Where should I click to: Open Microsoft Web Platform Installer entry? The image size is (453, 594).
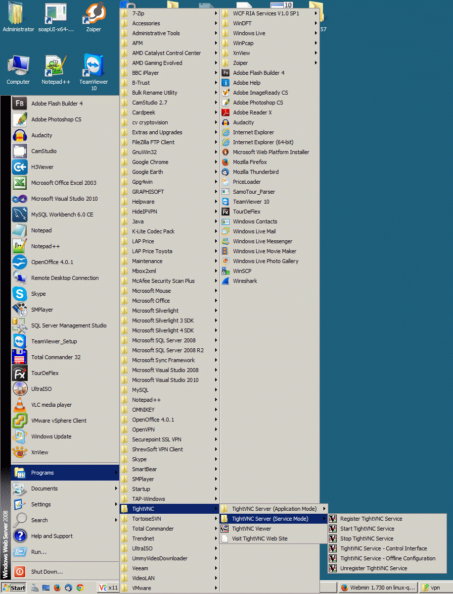[x=270, y=152]
